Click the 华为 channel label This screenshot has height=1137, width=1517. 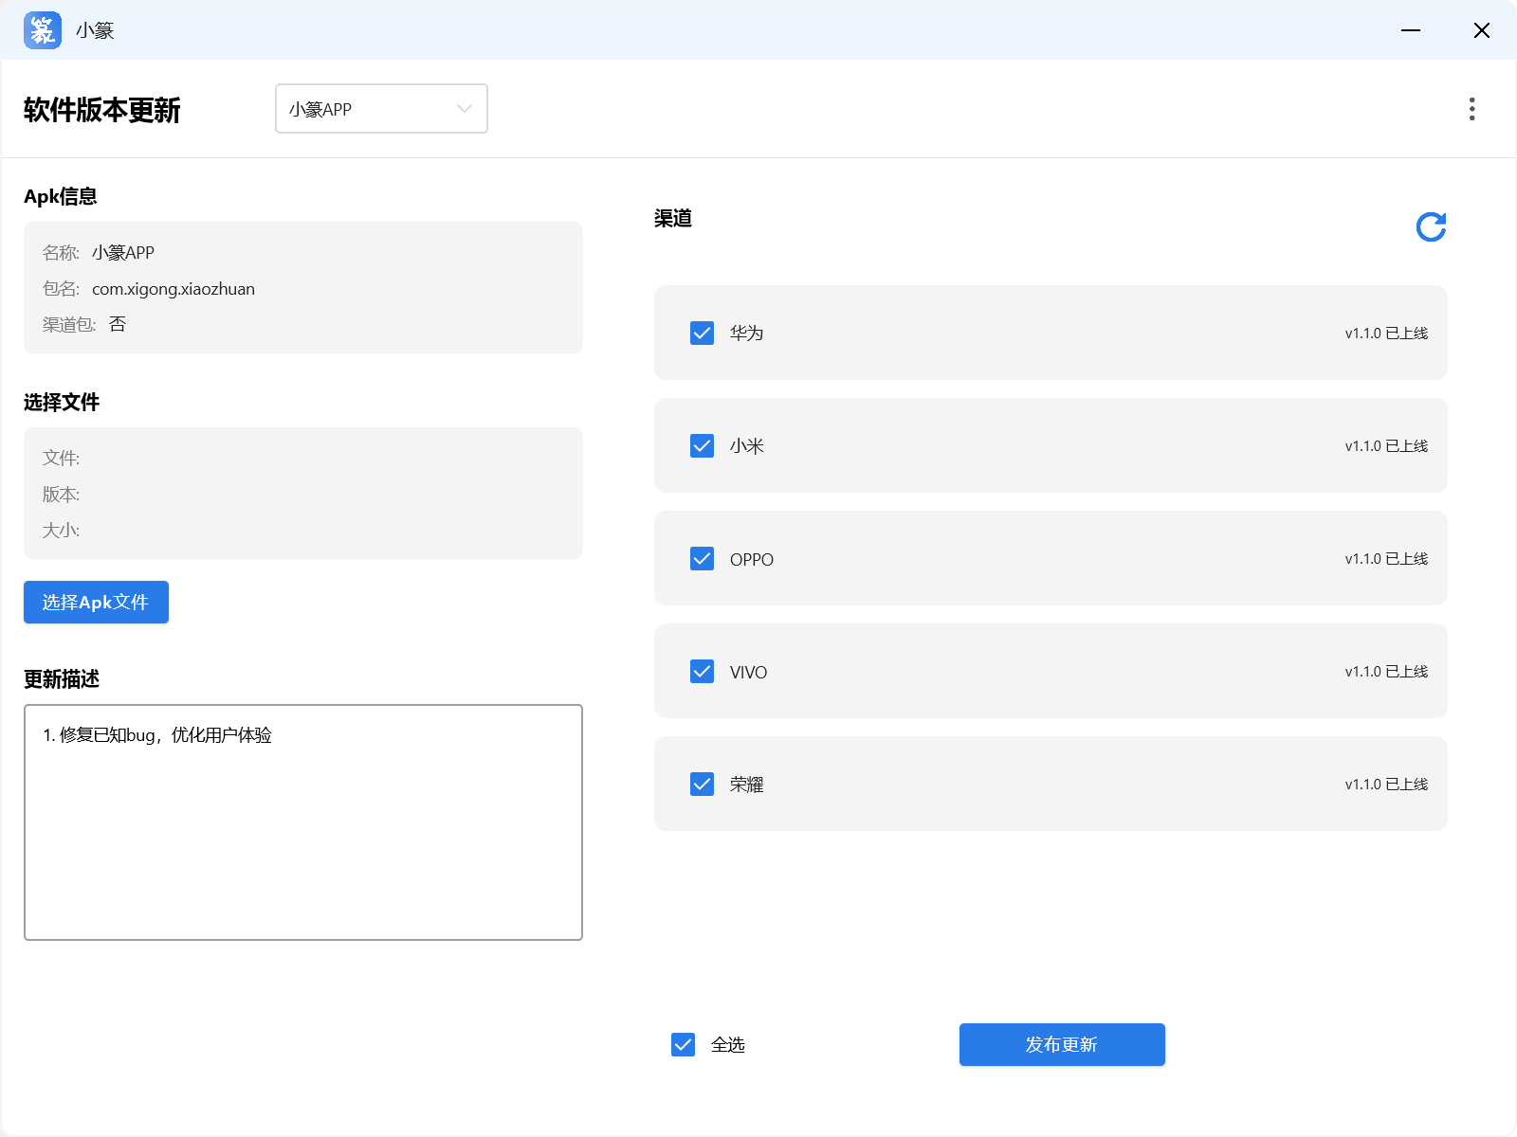pos(747,334)
